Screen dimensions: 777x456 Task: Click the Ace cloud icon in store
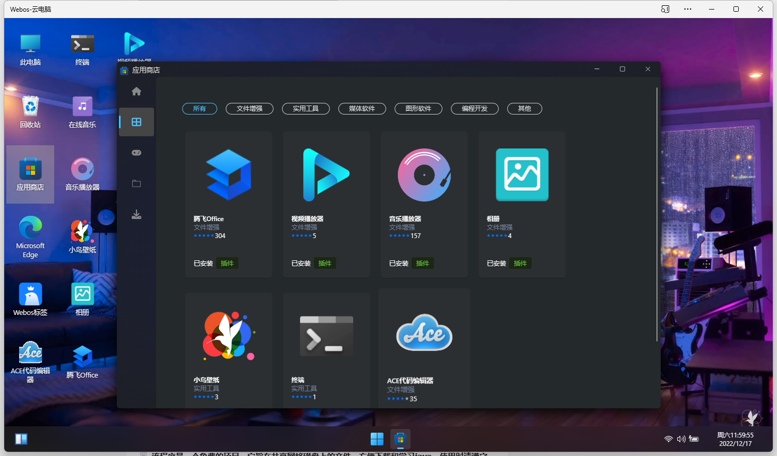tap(424, 332)
